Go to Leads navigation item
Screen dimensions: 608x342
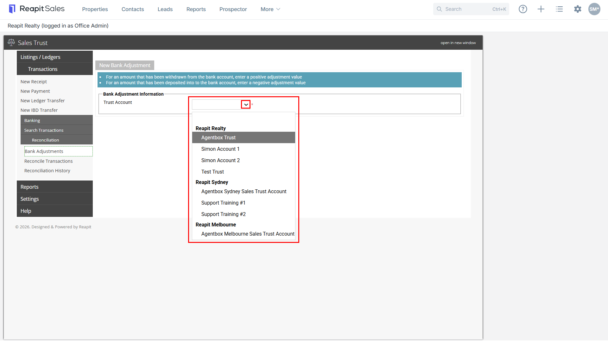165,9
